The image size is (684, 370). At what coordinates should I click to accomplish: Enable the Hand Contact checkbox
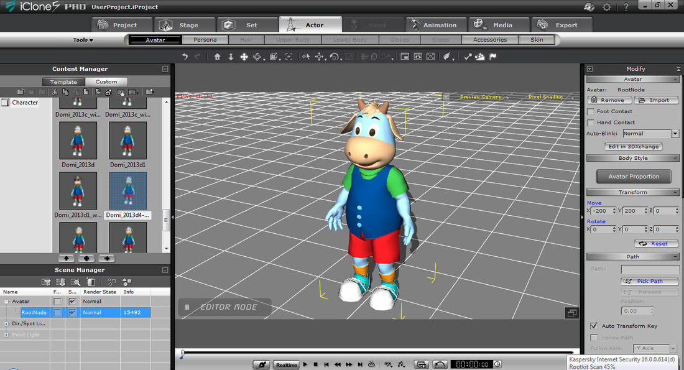[591, 123]
